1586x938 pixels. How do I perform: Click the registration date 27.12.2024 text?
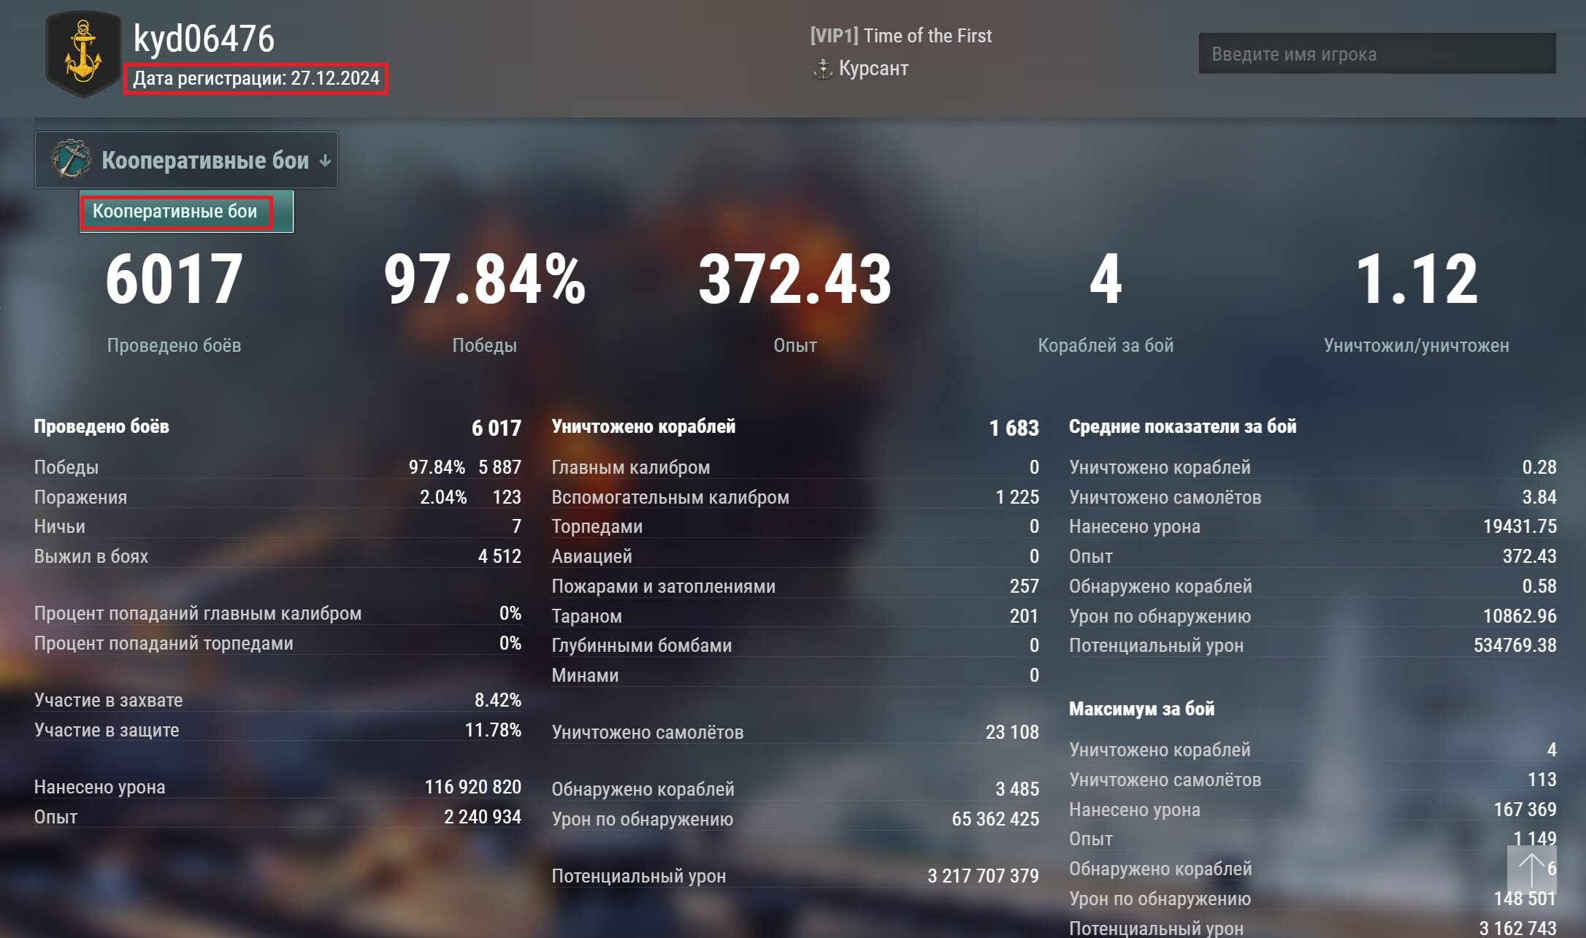pyautogui.click(x=256, y=78)
